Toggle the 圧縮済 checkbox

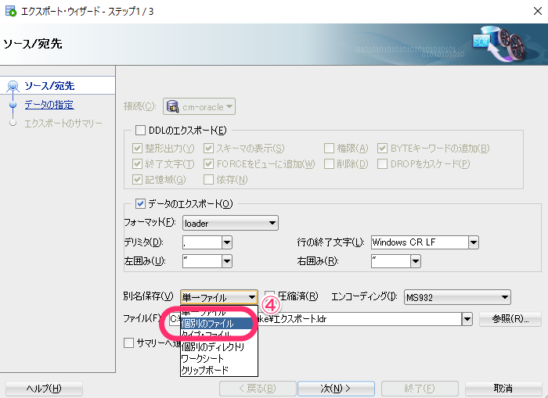[269, 296]
